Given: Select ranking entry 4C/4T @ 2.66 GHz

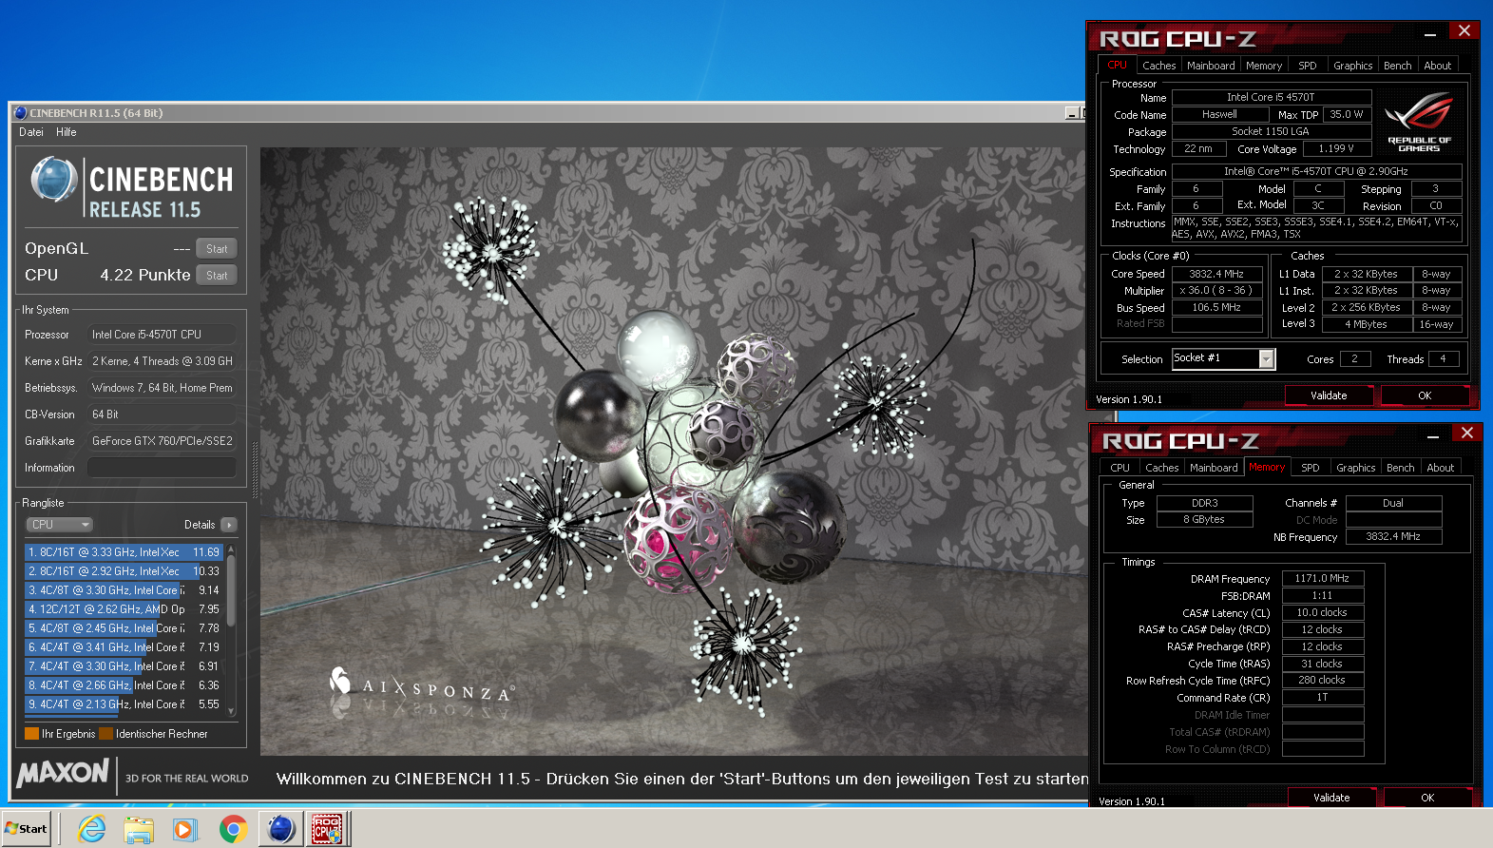Looking at the screenshot, I should point(124,685).
